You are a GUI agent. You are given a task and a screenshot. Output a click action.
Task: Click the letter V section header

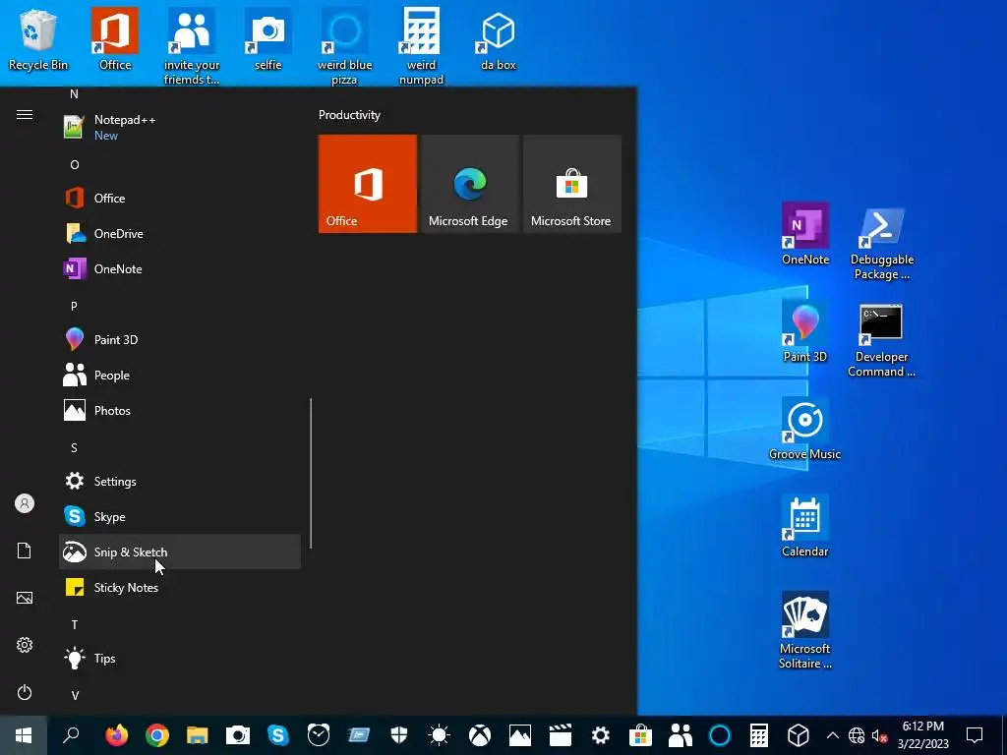coord(75,695)
